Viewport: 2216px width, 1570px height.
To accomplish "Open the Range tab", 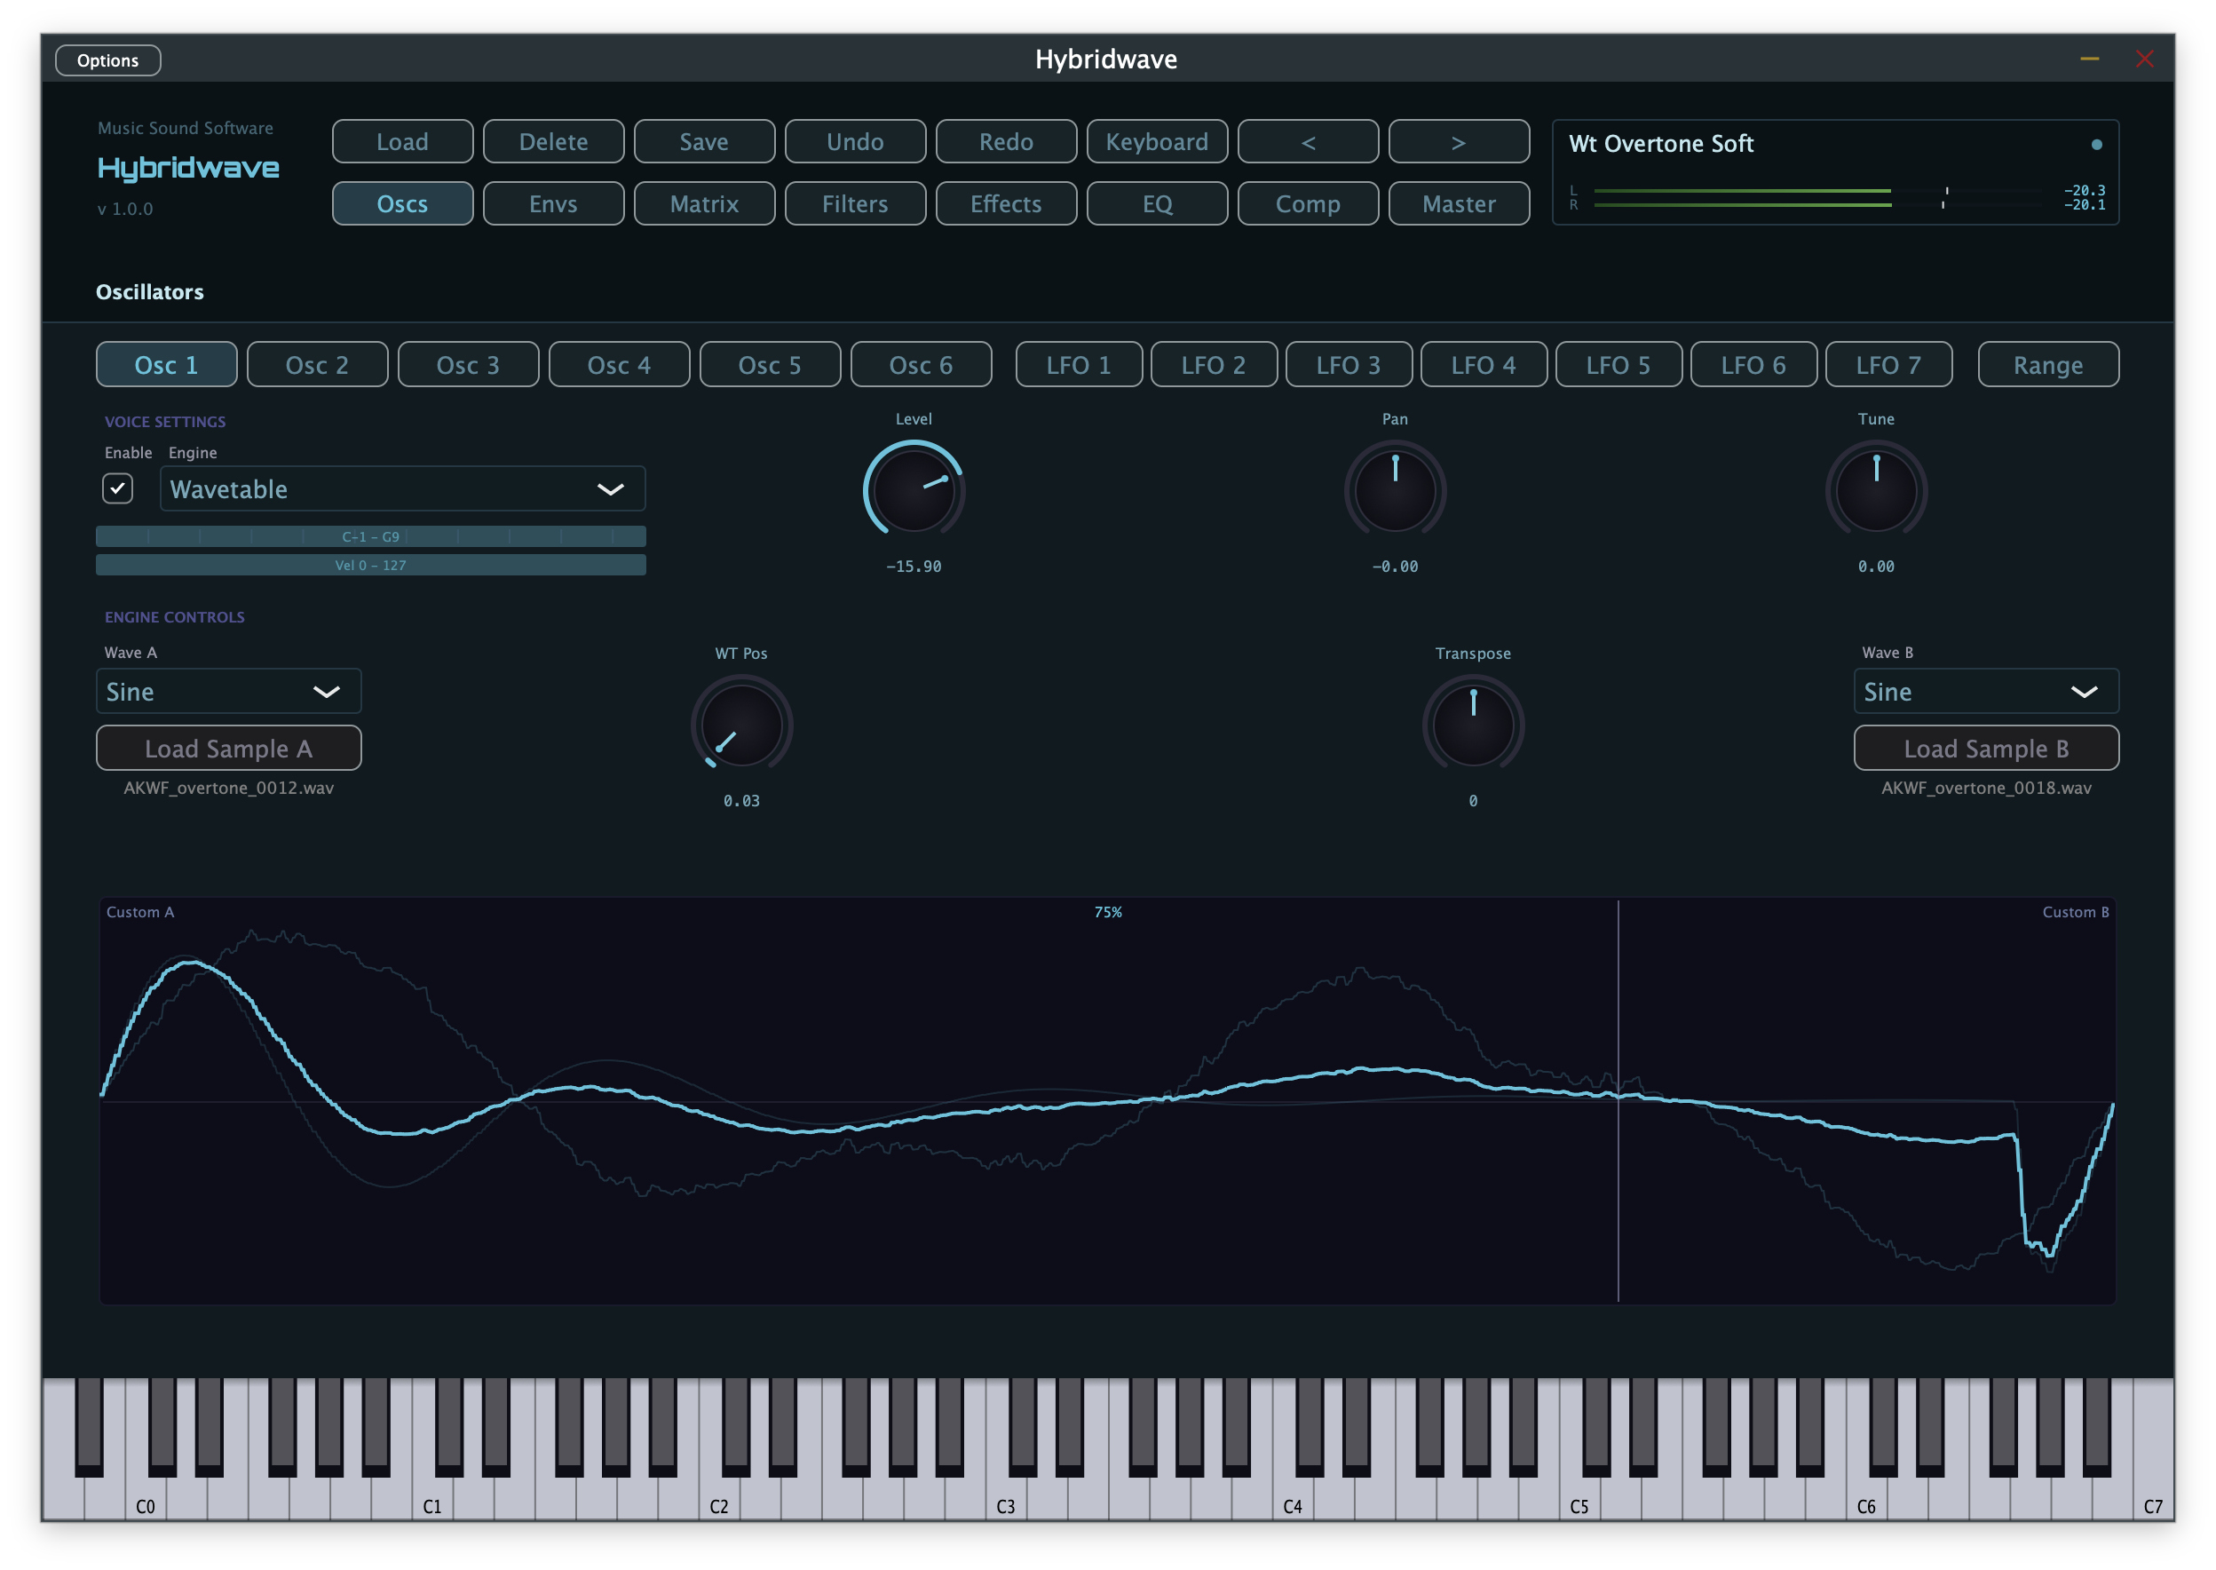I will 2047,364.
